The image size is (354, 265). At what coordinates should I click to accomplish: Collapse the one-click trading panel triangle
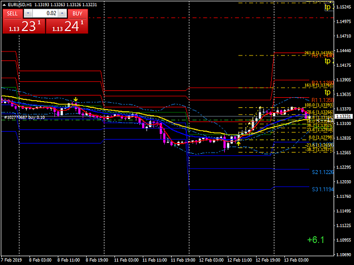tap(4, 5)
